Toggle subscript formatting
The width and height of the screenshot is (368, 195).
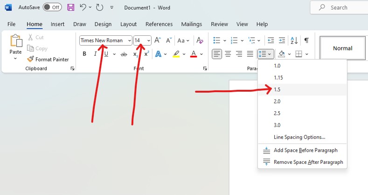(x=135, y=54)
